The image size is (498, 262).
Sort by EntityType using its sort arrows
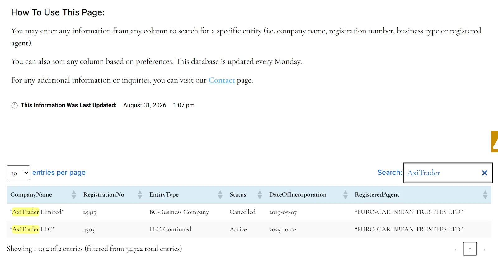click(220, 195)
